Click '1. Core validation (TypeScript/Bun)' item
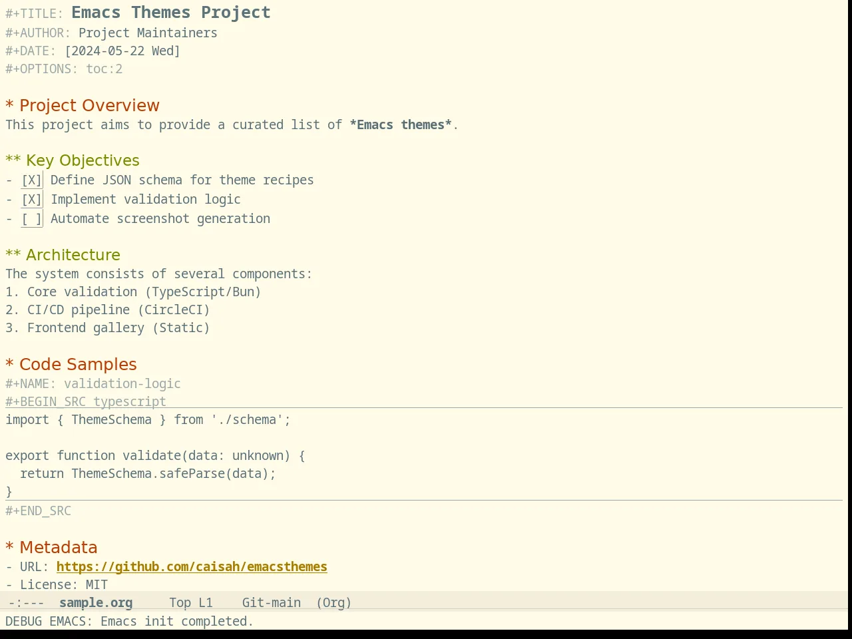This screenshot has width=852, height=639. [x=133, y=292]
